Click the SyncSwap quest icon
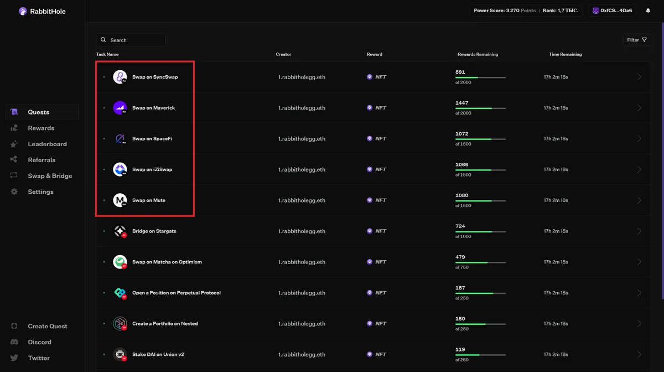The image size is (664, 372). [x=120, y=77]
